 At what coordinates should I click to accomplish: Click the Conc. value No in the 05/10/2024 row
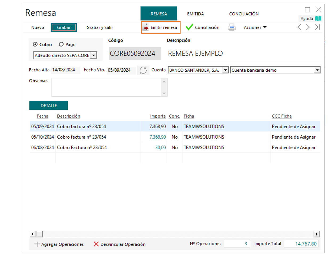point(175,137)
